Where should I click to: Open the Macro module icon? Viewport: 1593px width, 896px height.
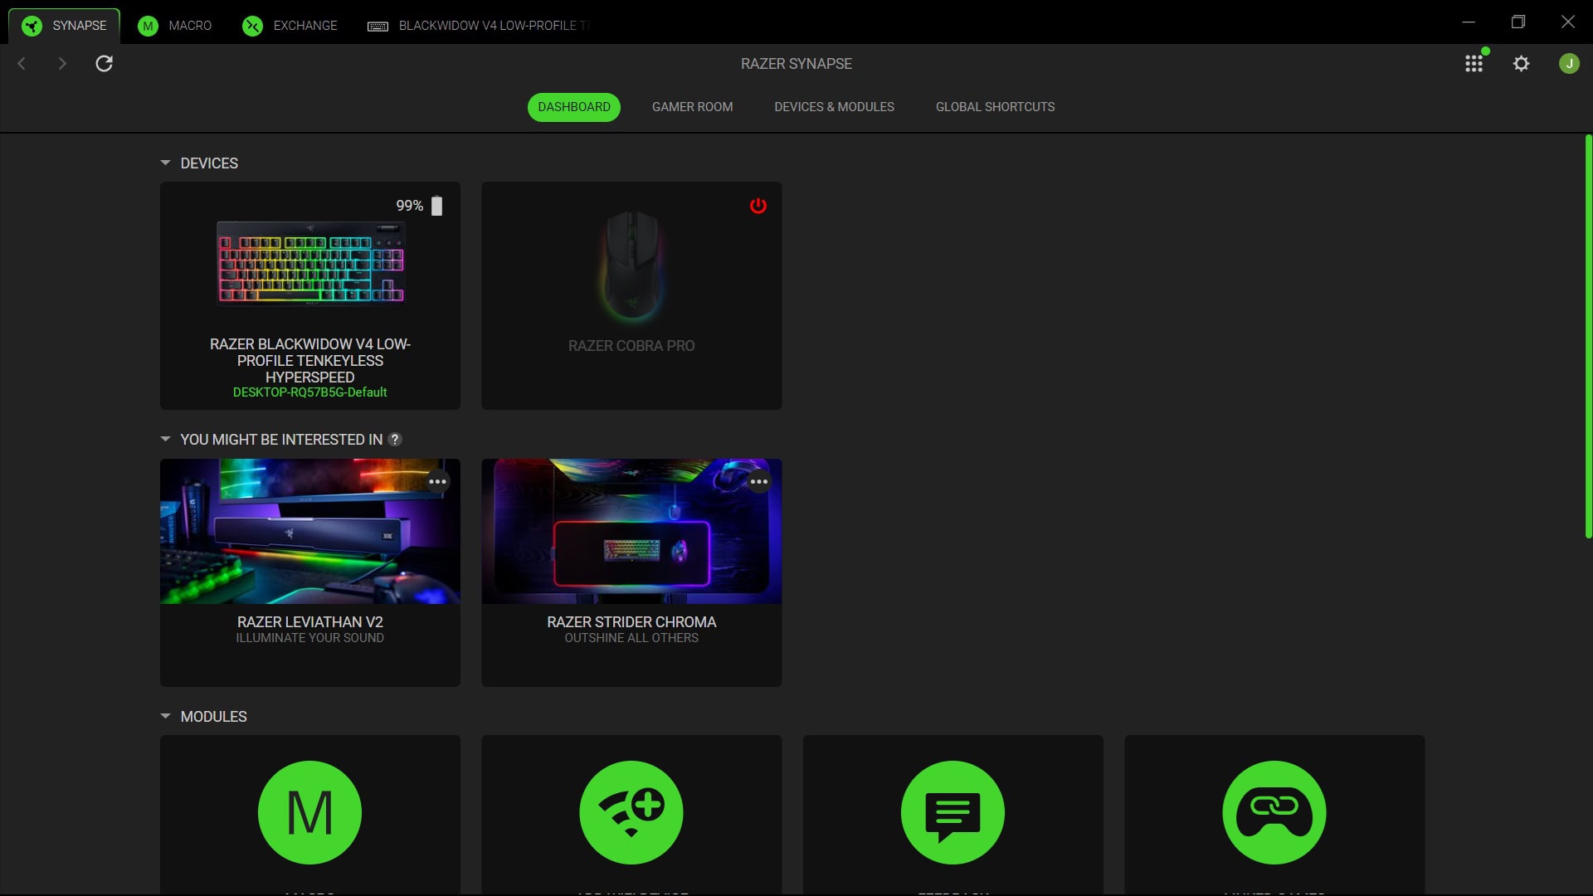(x=309, y=813)
